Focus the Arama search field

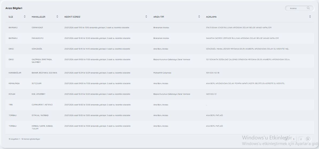[299, 8]
